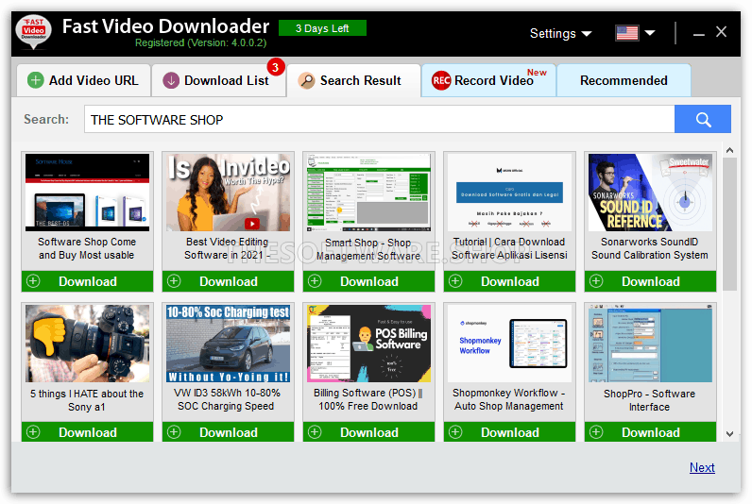Click the 3 Days Left trial badge
This screenshot has height=504, width=752.
point(322,28)
